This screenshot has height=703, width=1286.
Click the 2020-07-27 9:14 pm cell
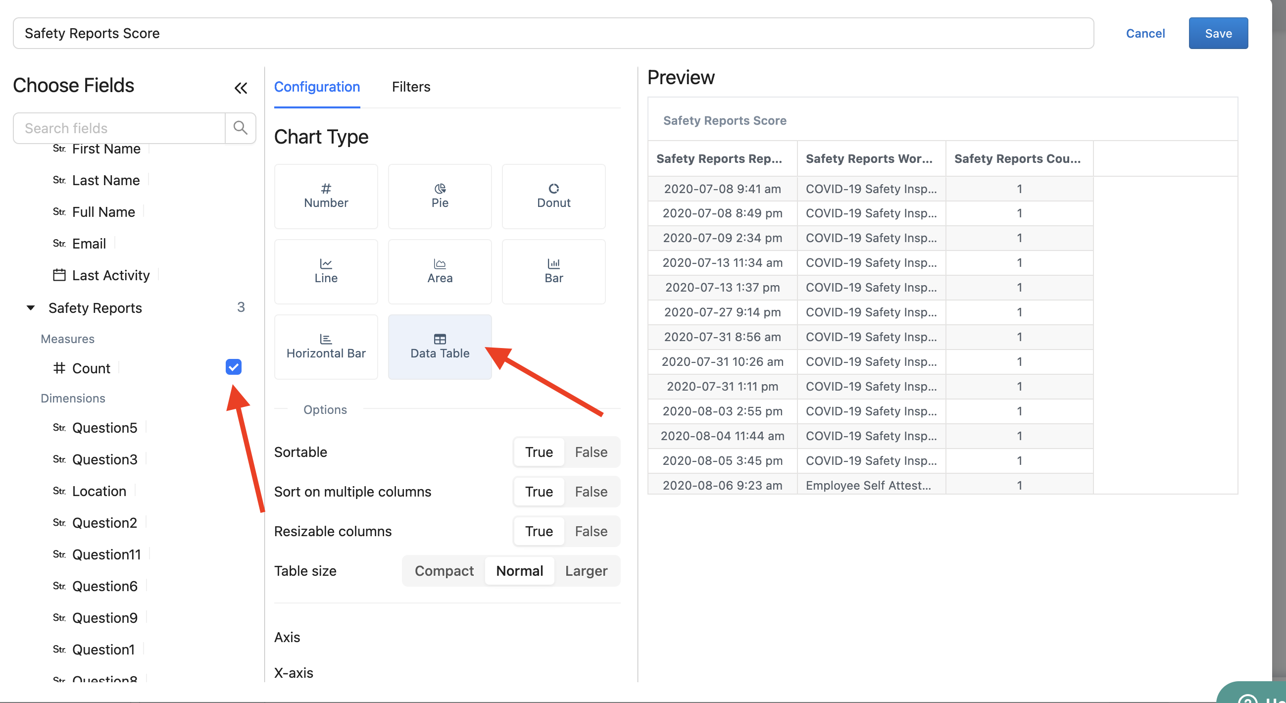722,312
